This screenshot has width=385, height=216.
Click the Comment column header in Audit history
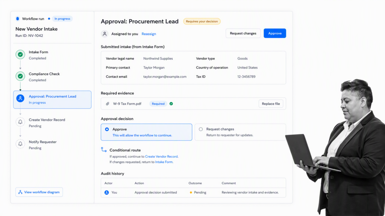[x=229, y=183]
